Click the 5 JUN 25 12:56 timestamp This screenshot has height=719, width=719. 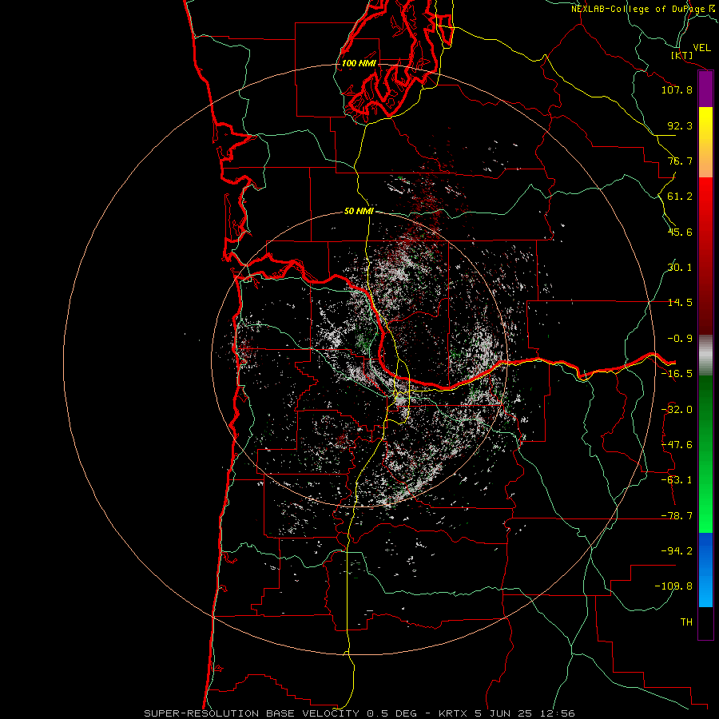click(x=525, y=713)
